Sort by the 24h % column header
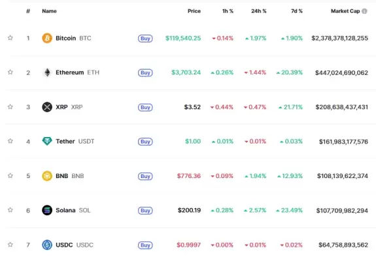The height and width of the screenshot is (259, 376). [258, 11]
